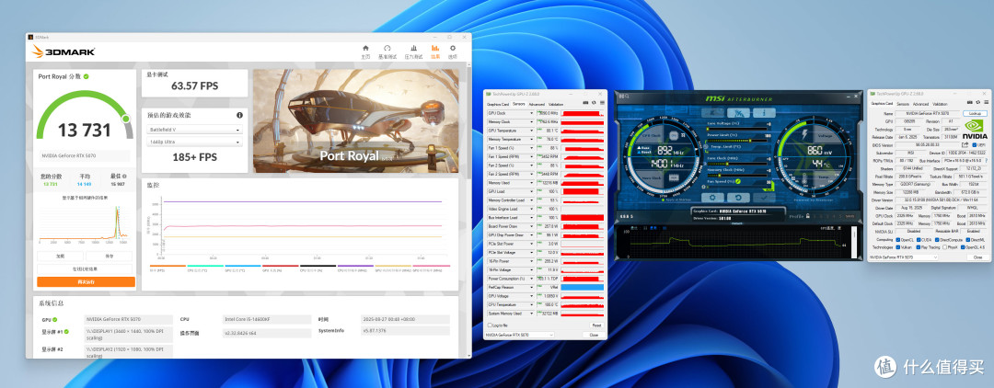The image size is (994, 388).
Task: Switch to the Validation tab in right GPU-Z window
Action: pos(940,104)
